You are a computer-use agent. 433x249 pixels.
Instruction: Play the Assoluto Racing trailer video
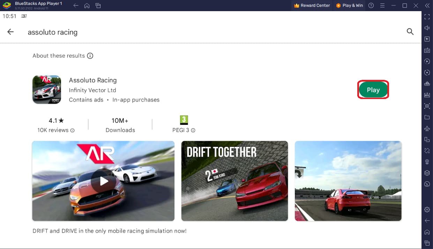coord(103,181)
